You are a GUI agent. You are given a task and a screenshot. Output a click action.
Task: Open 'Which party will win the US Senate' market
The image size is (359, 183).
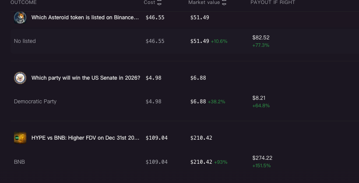coord(86,78)
